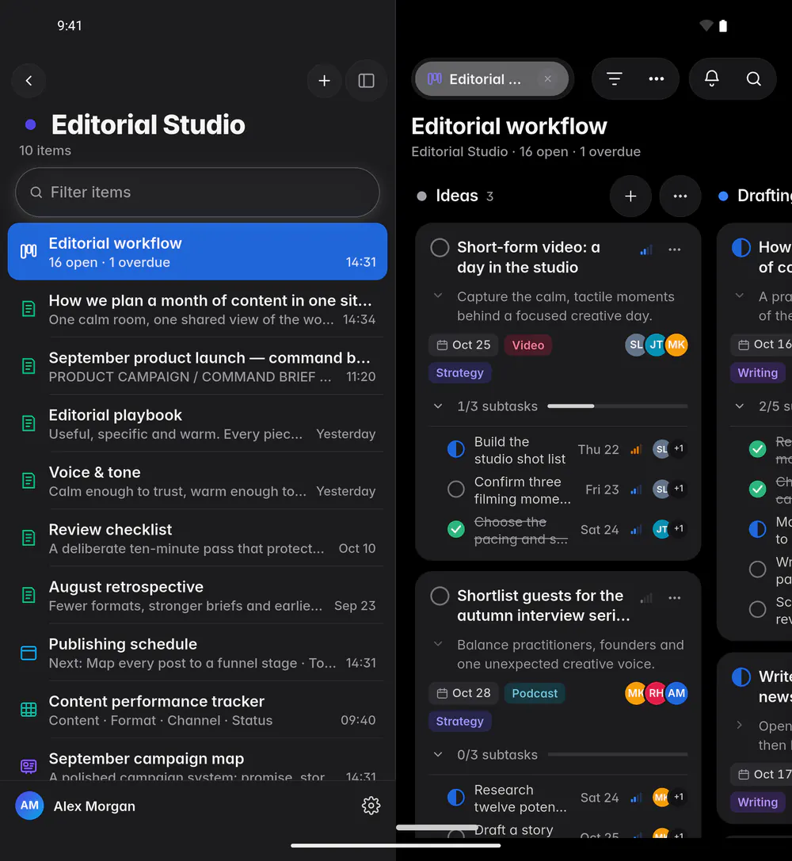Click the Podcast tag on Shortlist guests card

[535, 693]
